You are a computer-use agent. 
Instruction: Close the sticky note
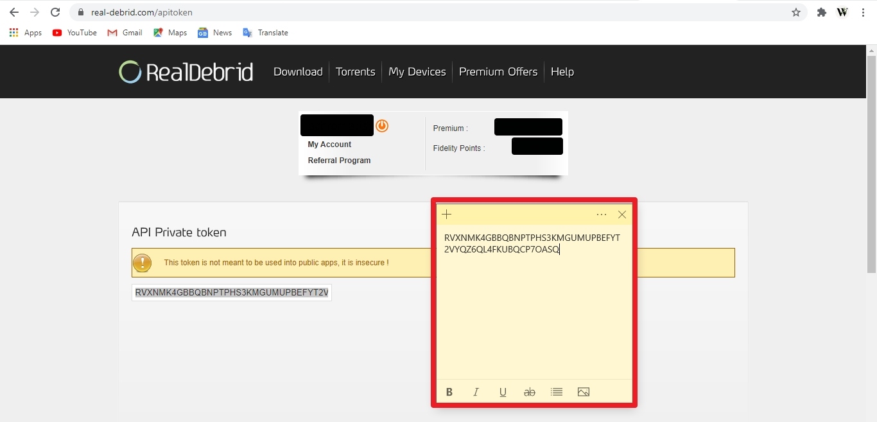[x=622, y=215]
